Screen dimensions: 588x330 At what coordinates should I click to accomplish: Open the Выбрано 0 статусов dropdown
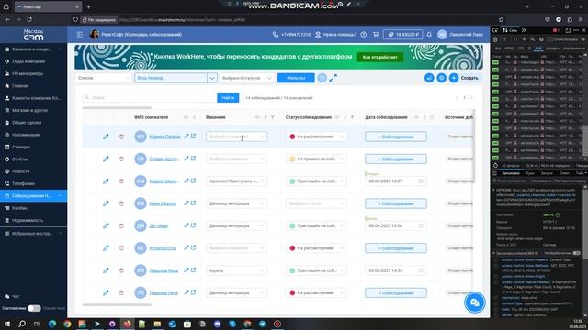[x=247, y=78]
